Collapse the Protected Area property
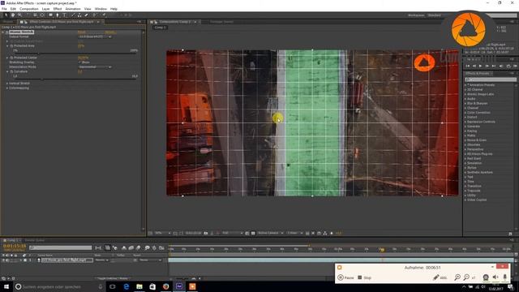The height and width of the screenshot is (292, 519). point(7,45)
